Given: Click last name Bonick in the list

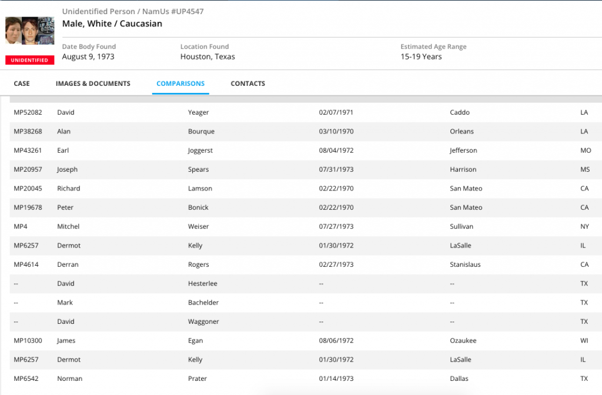Looking at the screenshot, I should point(198,207).
